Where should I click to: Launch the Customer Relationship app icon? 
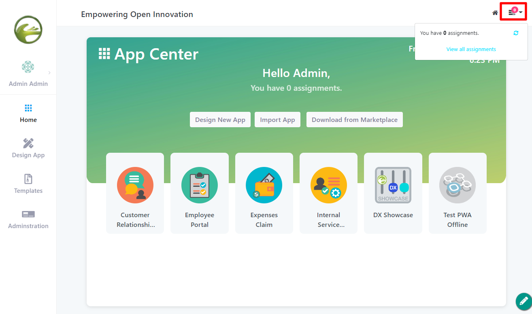tap(135, 185)
